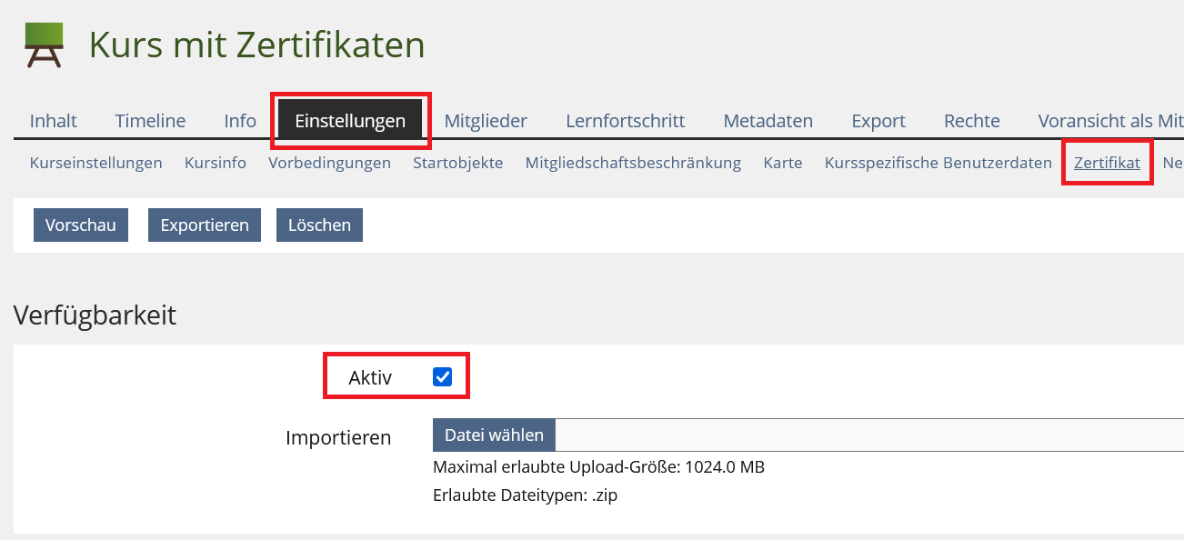Click the Vorschau button
This screenshot has height=540, width=1184.
click(81, 225)
